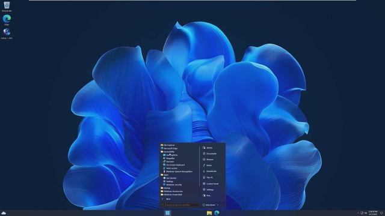Open the Run... dialog entry
This screenshot has width=385, height=216.
click(207, 196)
